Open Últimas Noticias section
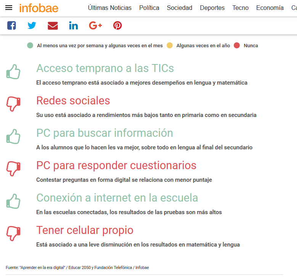This screenshot has height=277, width=297. pyautogui.click(x=110, y=8)
